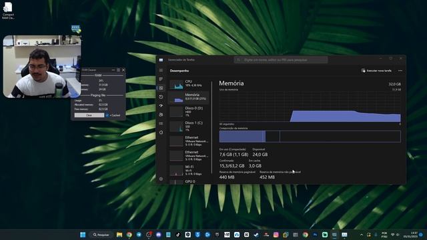Click the memory composition bar
Image resolution: width=427 pixels, height=240 pixels.
(x=310, y=136)
